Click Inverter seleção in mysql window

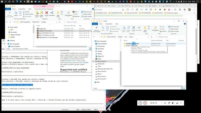tap(173, 31)
